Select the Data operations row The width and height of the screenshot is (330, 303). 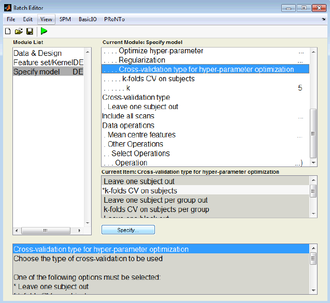click(x=205, y=125)
